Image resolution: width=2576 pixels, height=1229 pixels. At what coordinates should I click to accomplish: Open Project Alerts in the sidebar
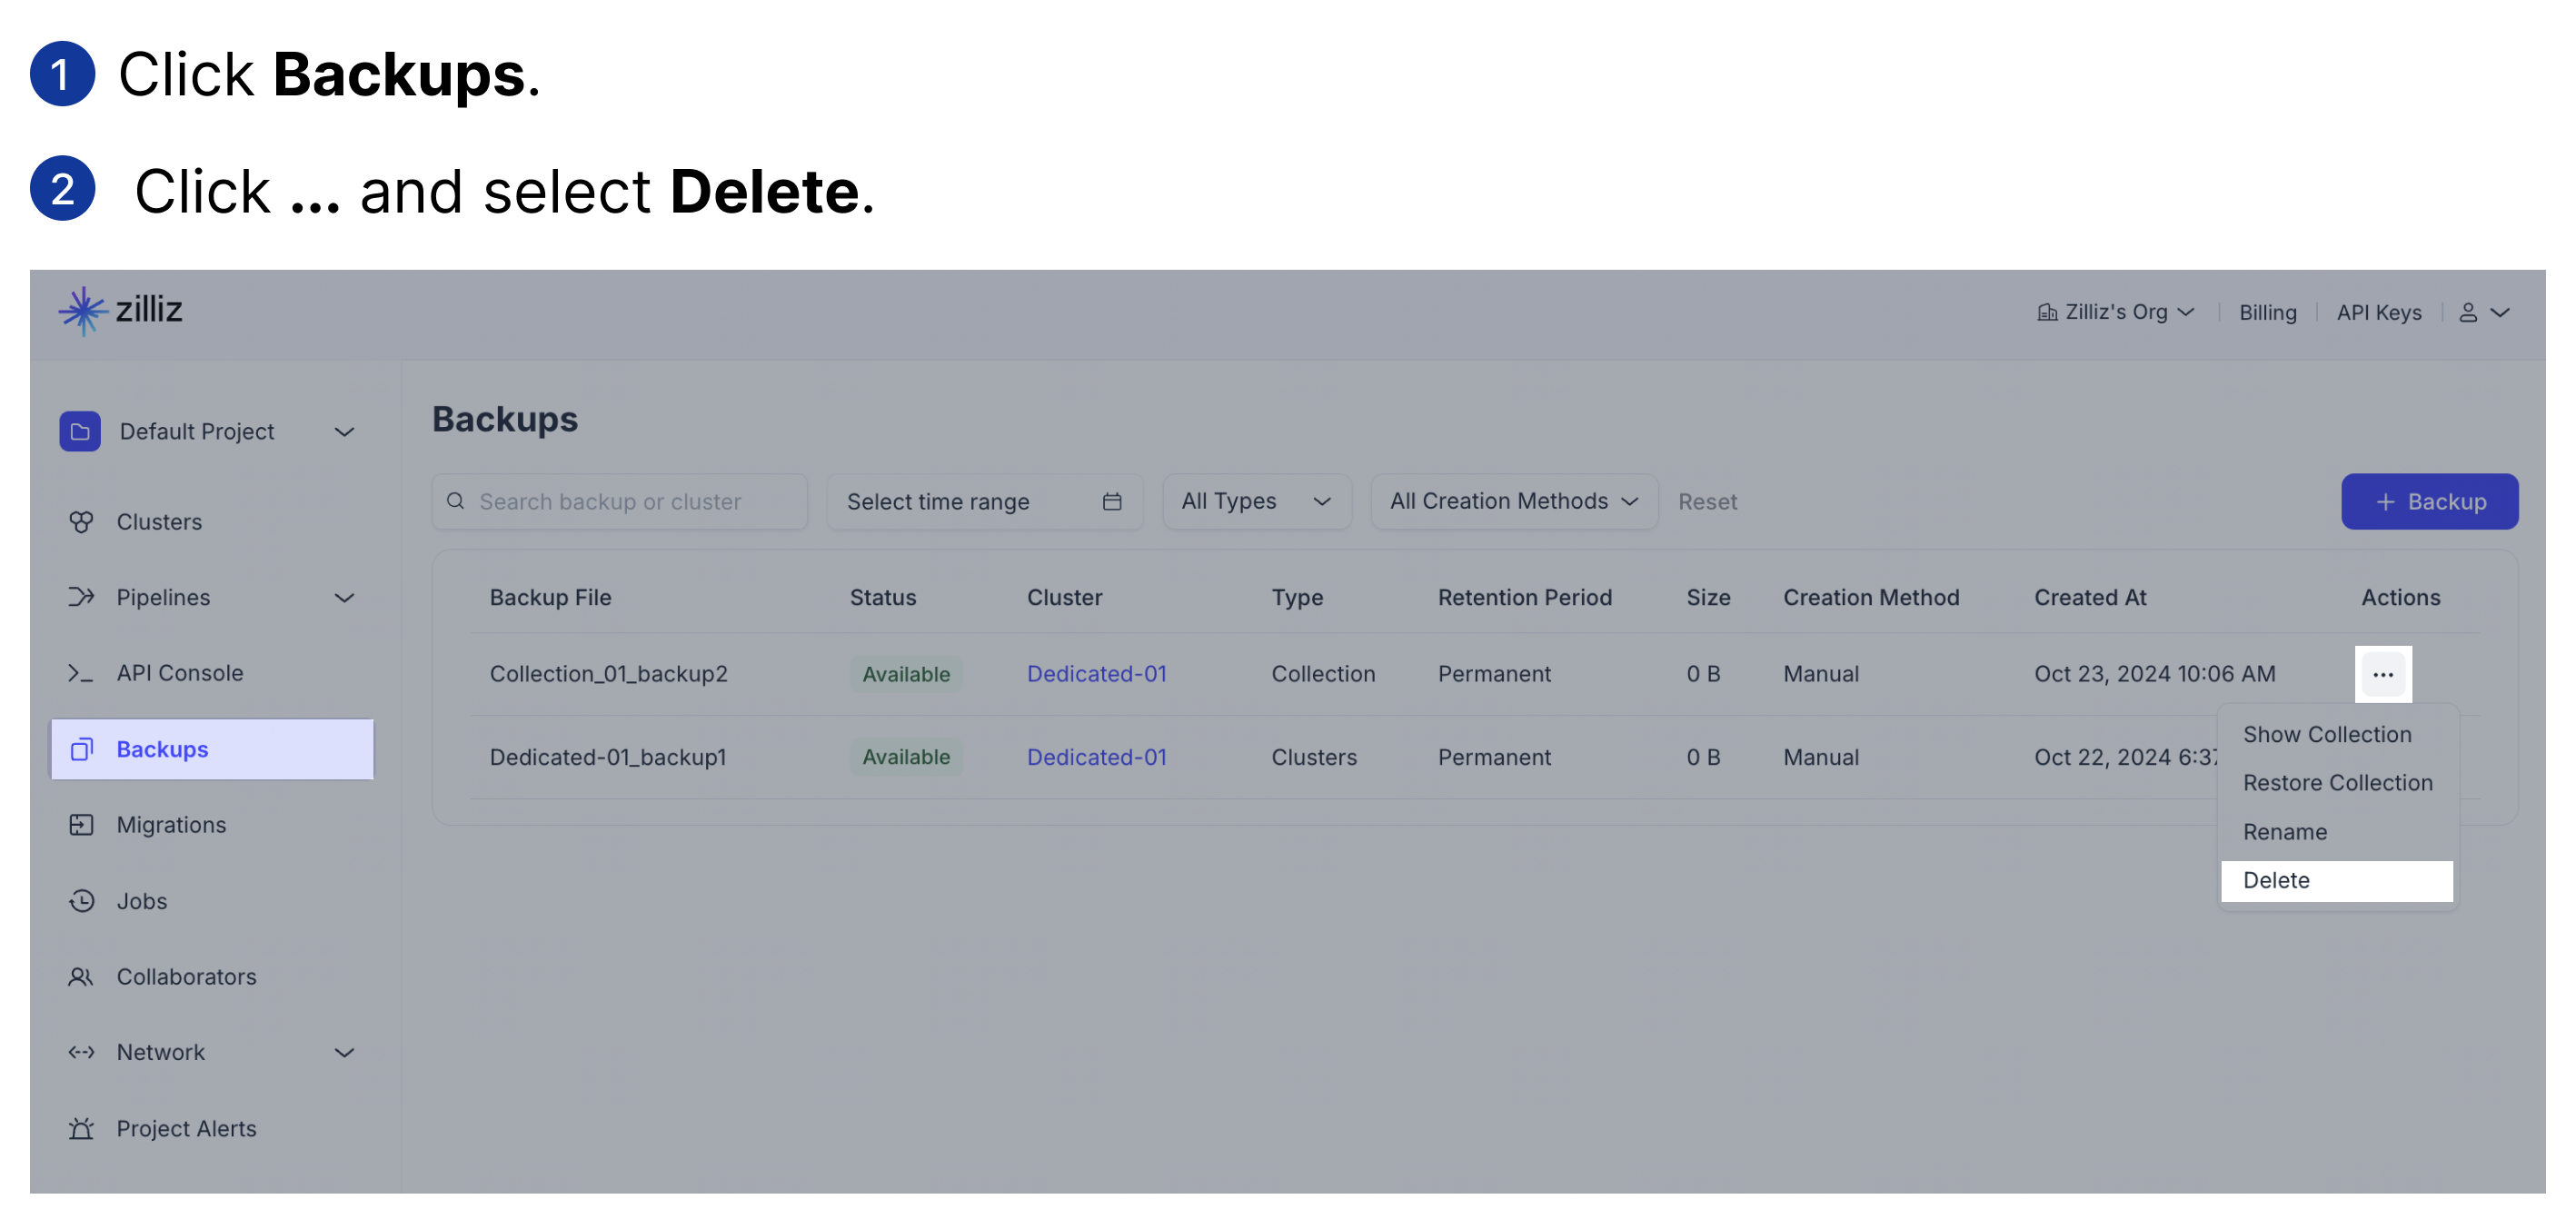212,1129
